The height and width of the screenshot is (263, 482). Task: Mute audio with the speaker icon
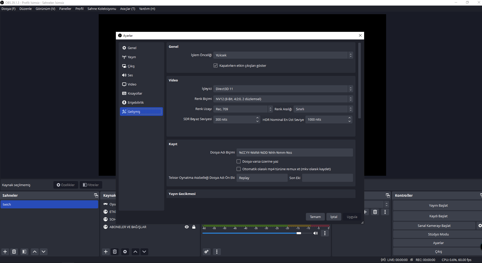click(316, 233)
